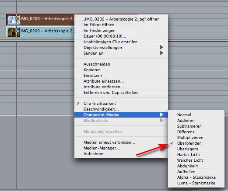Viewport: 228px width, 191px height.
Task: Open 'Medien-Manager...'
Action: (121, 148)
